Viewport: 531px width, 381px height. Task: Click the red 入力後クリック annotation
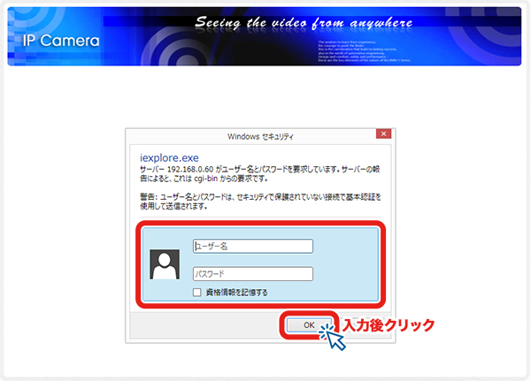(x=389, y=325)
